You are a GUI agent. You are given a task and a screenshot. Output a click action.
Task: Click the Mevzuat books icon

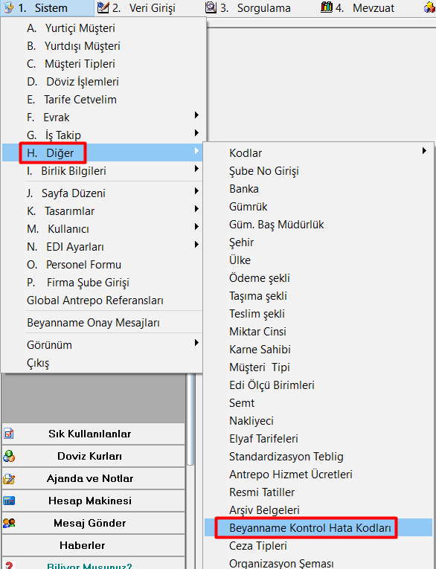tap(327, 7)
